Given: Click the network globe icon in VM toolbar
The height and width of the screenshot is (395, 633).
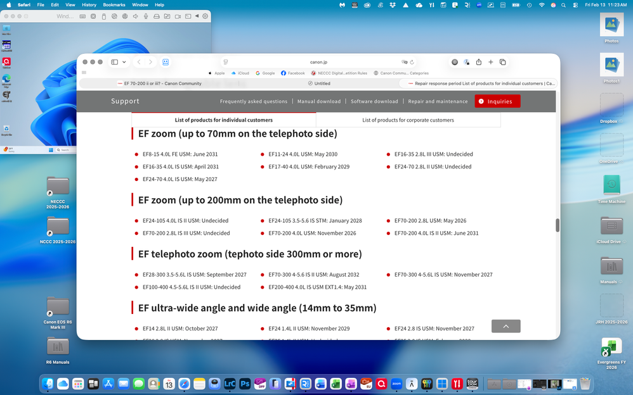Looking at the screenshot, I should tap(125, 16).
